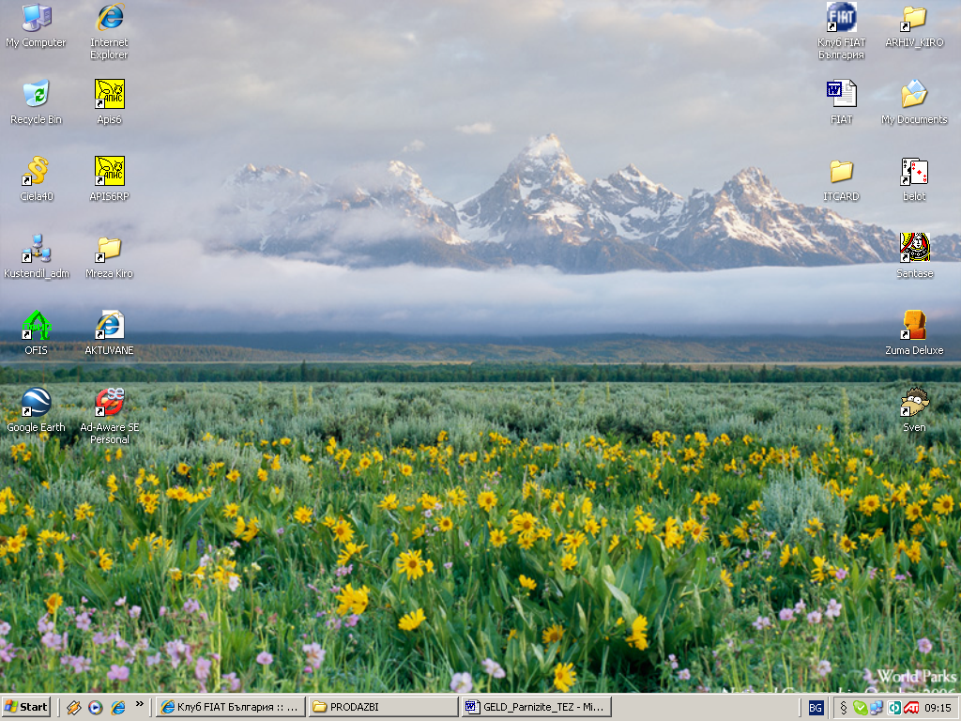
Task: Switch to the PRODAZBI taskbar window
Action: 383,707
